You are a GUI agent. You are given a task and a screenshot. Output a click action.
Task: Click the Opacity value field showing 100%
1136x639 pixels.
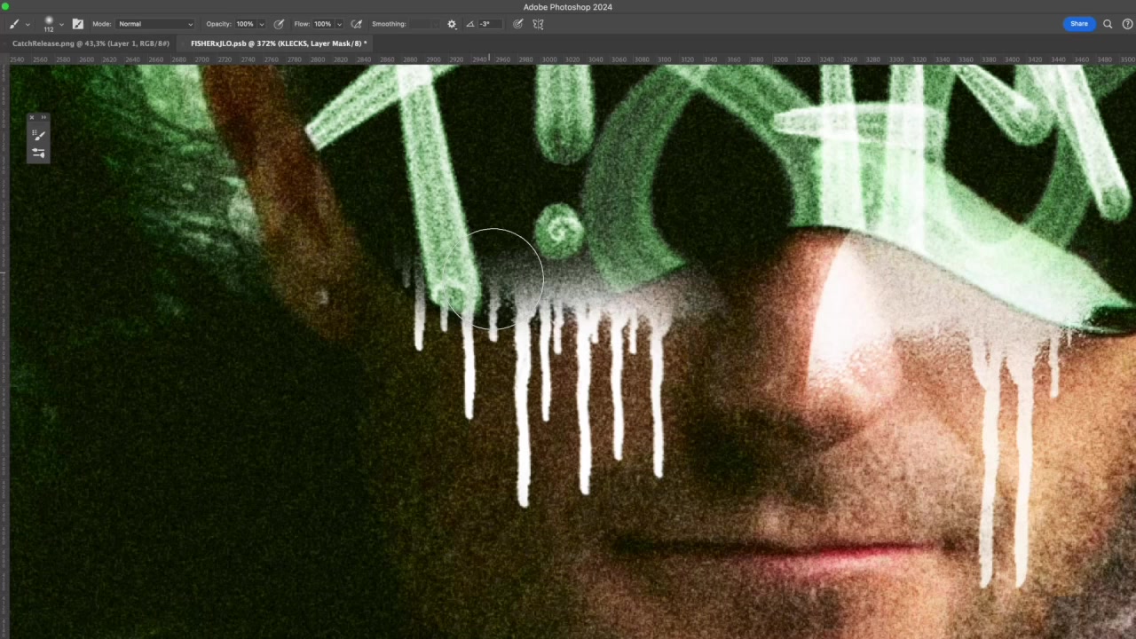point(245,24)
